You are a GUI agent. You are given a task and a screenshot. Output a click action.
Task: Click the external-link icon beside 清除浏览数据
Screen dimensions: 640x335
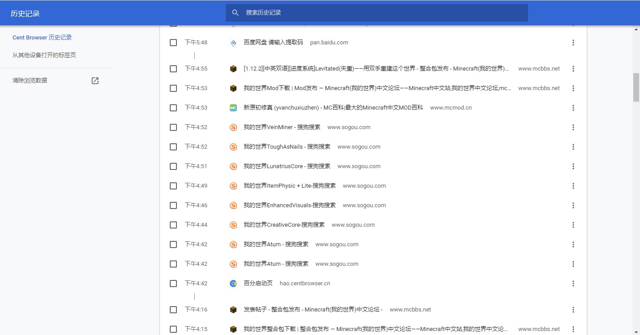[95, 81]
